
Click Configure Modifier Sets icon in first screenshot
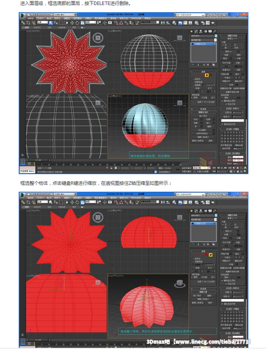pos(213,65)
